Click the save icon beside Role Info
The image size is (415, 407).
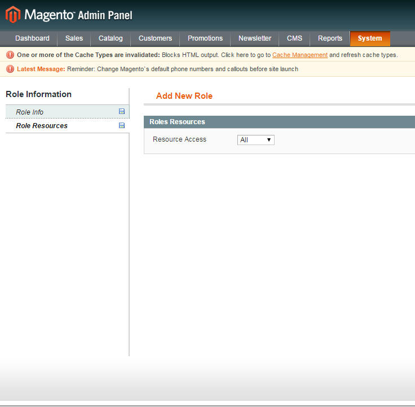[122, 111]
